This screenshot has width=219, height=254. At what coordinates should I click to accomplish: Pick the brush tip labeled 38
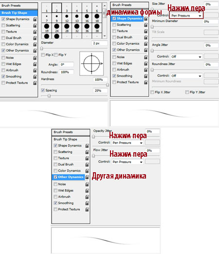(97, 28)
